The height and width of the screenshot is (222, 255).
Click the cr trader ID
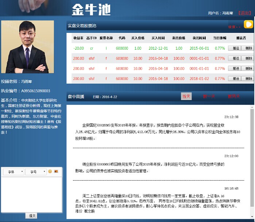(92, 48)
